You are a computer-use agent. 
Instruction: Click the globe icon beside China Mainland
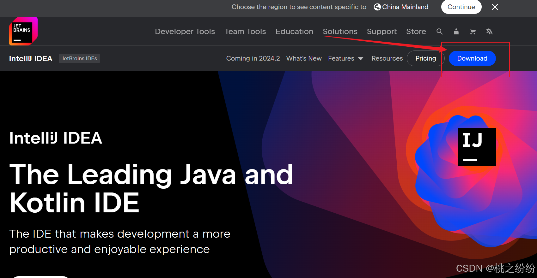(x=377, y=7)
